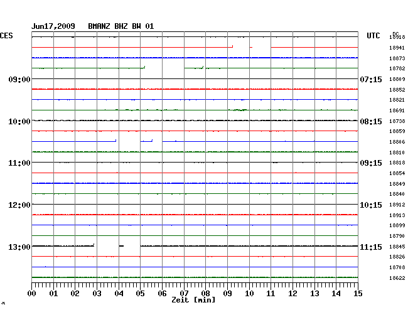Click the '12:00' local time label
408x310 pixels.
click(x=19, y=205)
